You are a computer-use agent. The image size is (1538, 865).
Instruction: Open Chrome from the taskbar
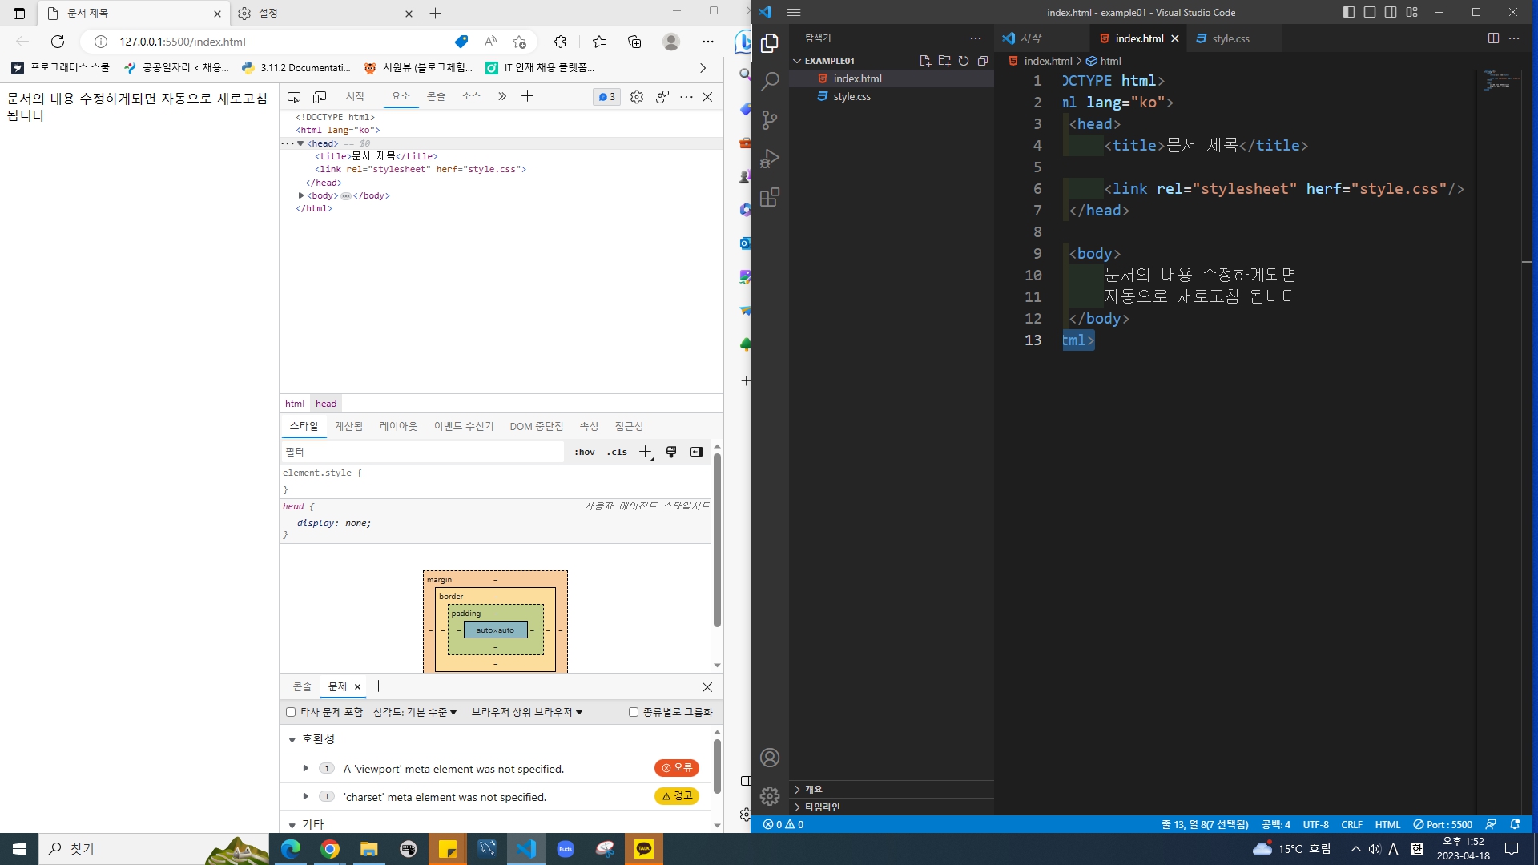[x=330, y=849]
